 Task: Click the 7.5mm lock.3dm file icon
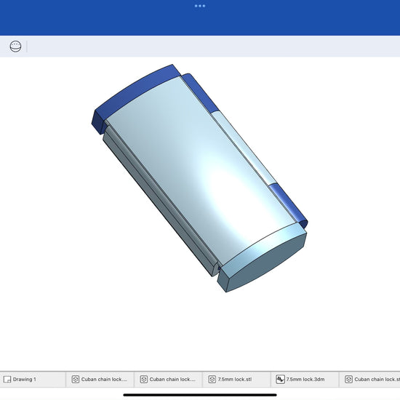pos(280,380)
